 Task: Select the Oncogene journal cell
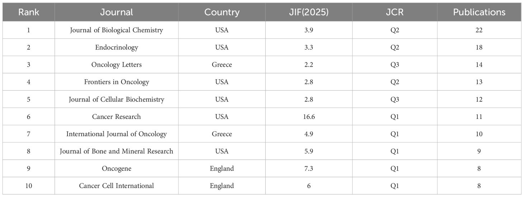pyautogui.click(x=116, y=168)
